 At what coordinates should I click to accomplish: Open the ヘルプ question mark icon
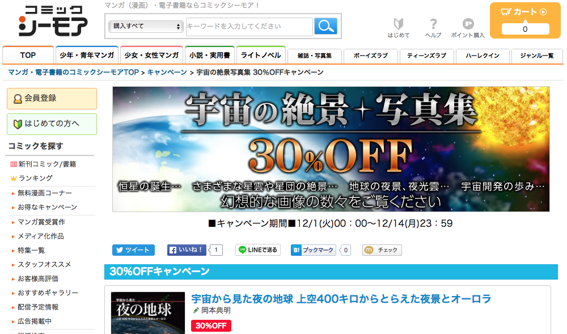click(433, 28)
